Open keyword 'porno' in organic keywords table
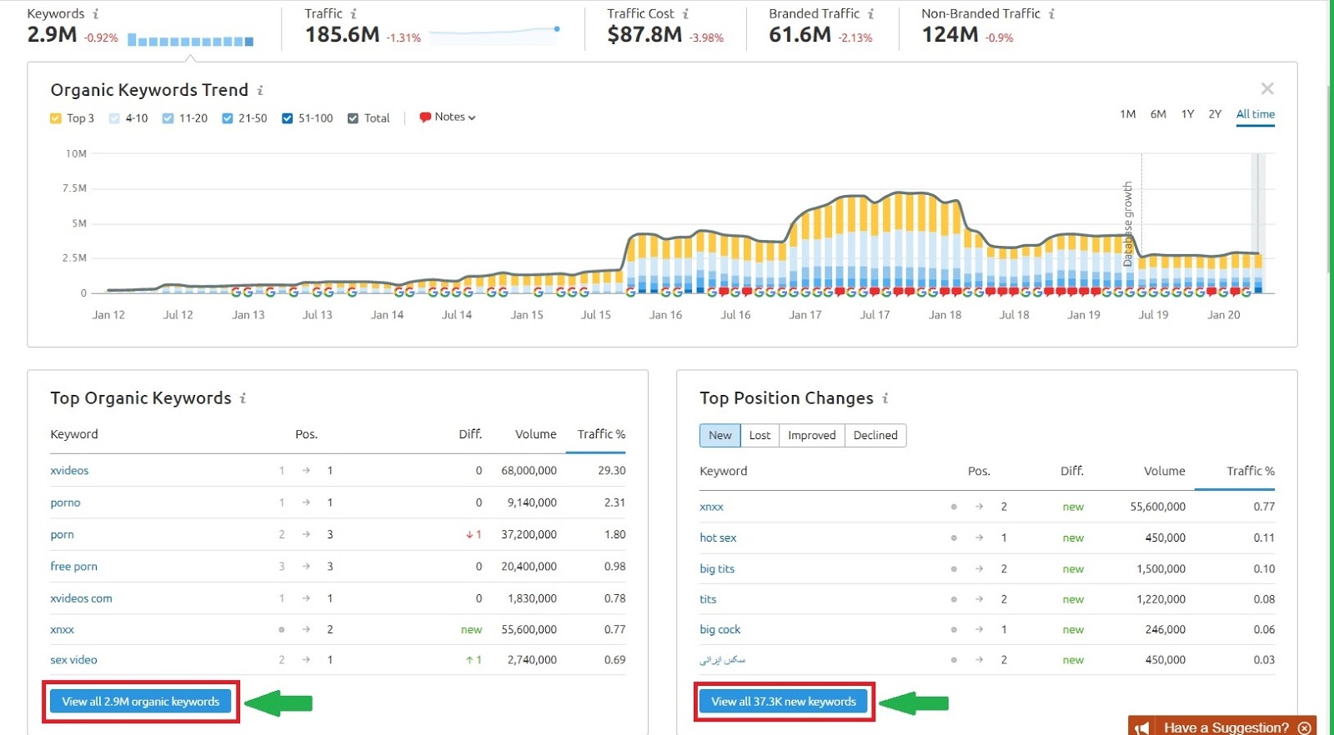Viewport: 1334px width, 735px height. (x=65, y=502)
